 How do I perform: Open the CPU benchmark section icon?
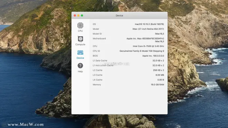pyautogui.click(x=80, y=26)
